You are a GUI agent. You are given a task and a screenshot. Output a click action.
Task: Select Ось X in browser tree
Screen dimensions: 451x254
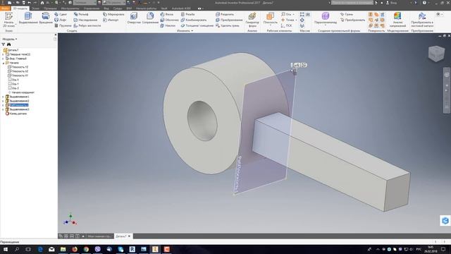13,80
